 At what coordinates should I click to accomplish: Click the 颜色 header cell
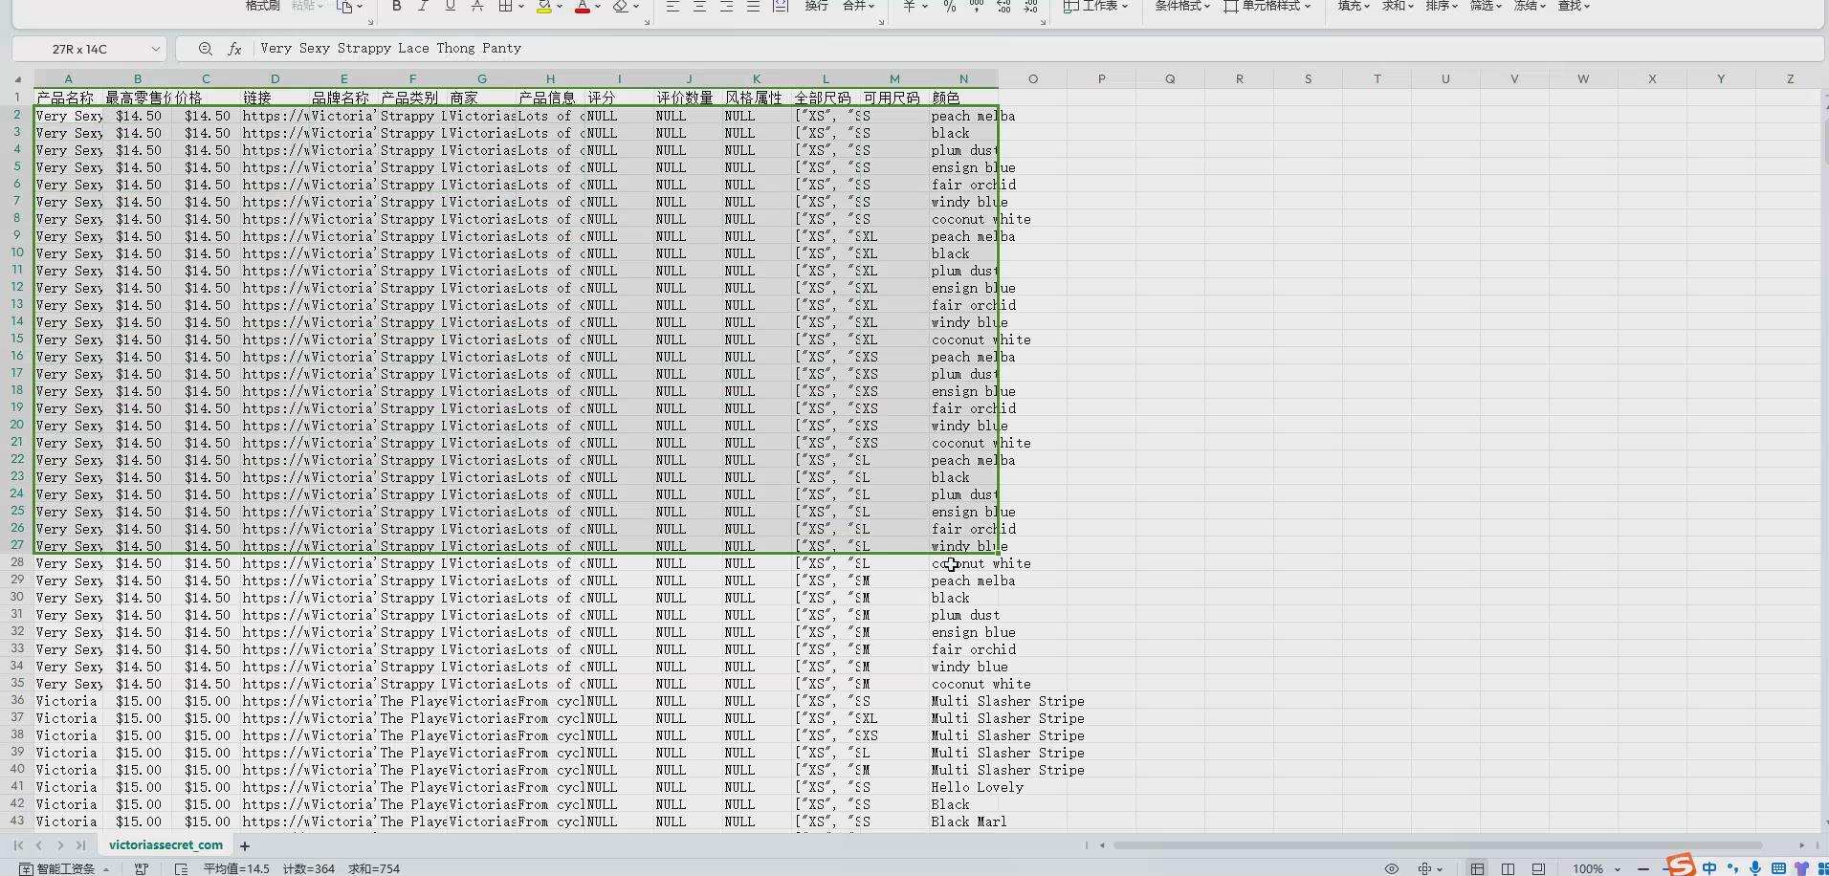[x=964, y=98]
